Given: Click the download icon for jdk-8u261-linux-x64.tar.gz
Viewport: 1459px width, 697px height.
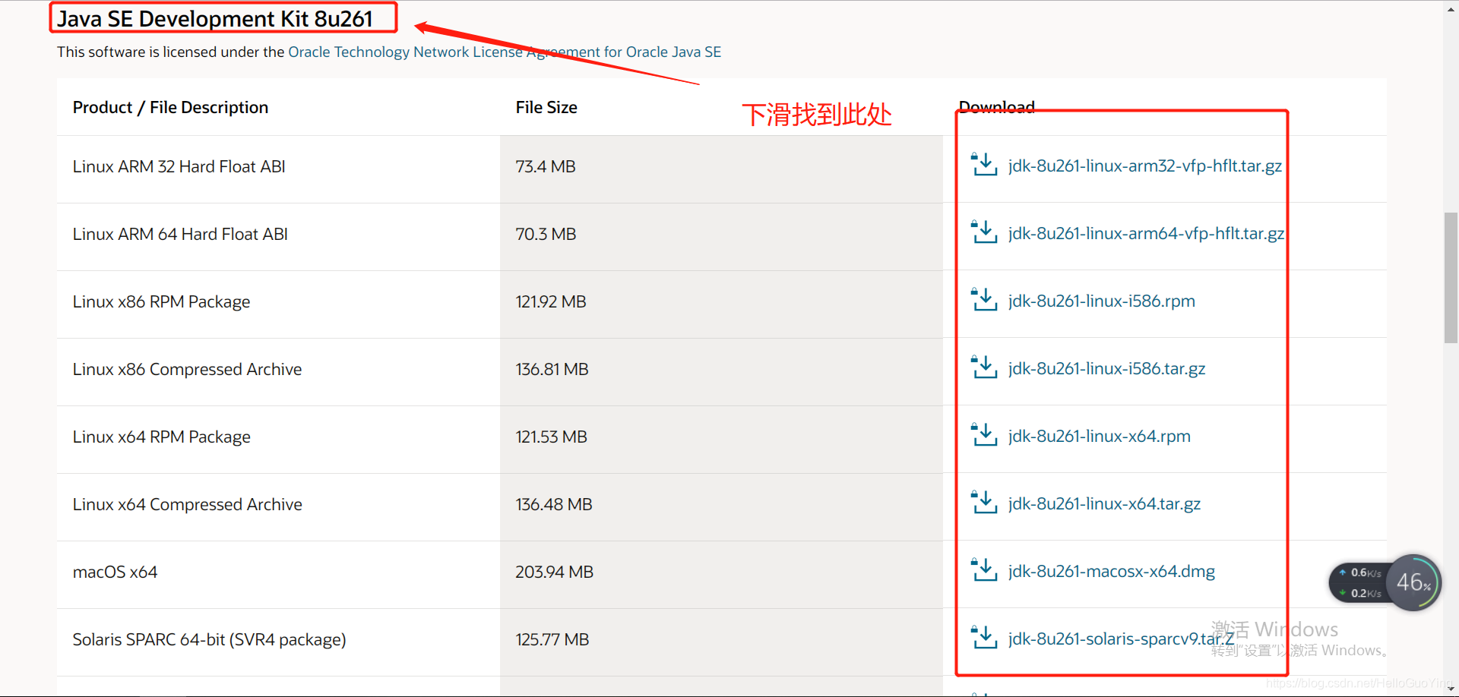Looking at the screenshot, I should [984, 502].
